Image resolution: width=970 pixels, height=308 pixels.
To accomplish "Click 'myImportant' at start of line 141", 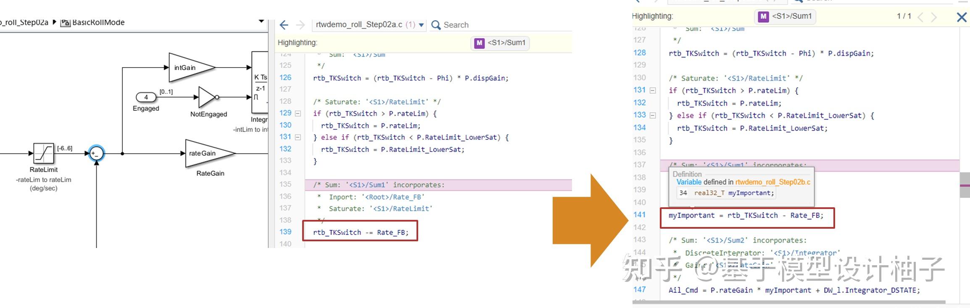I will click(691, 215).
